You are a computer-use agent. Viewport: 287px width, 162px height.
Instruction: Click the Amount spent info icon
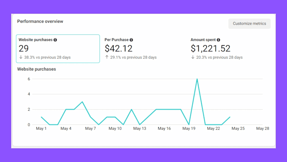pos(218,40)
